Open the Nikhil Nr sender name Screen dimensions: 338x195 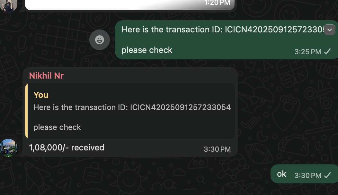(46, 76)
